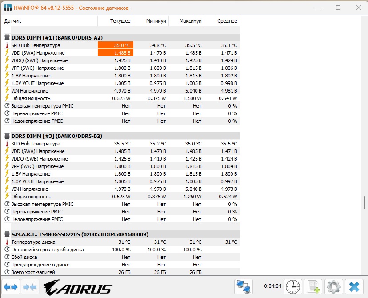Screen dimensions: 368x298
Task: Click thermometer icon for Температура диска
Action: (x=7, y=242)
